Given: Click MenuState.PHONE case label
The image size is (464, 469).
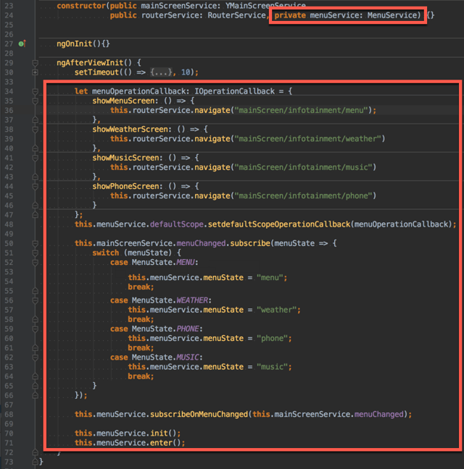Looking at the screenshot, I should click(x=165, y=329).
